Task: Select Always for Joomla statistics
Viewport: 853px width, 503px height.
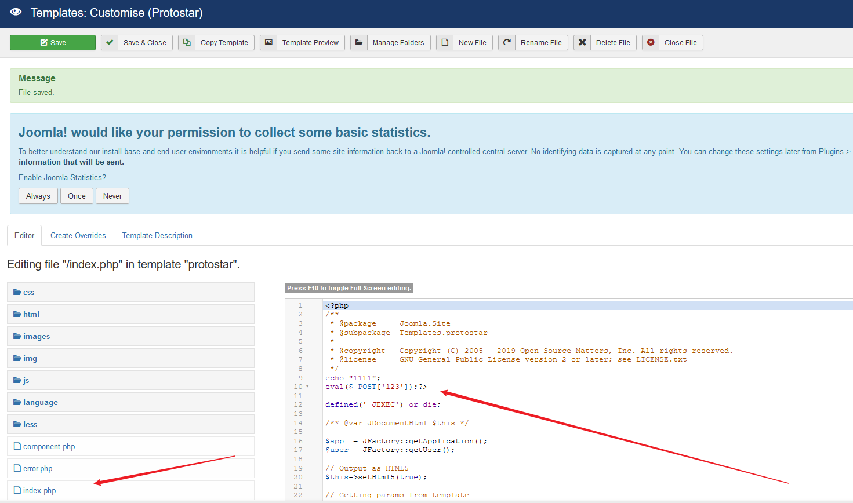Action: click(38, 196)
